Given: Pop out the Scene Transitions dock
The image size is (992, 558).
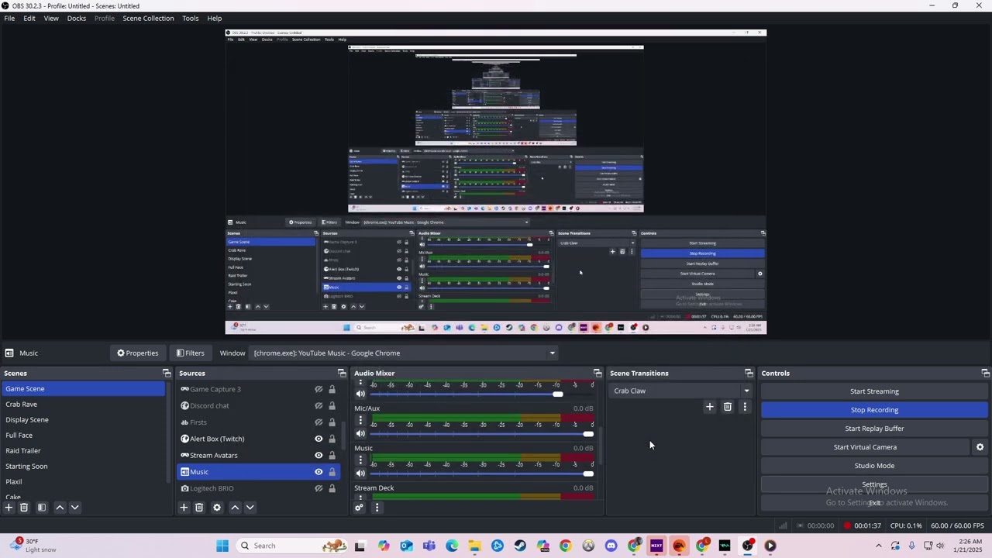Looking at the screenshot, I should [x=749, y=374].
